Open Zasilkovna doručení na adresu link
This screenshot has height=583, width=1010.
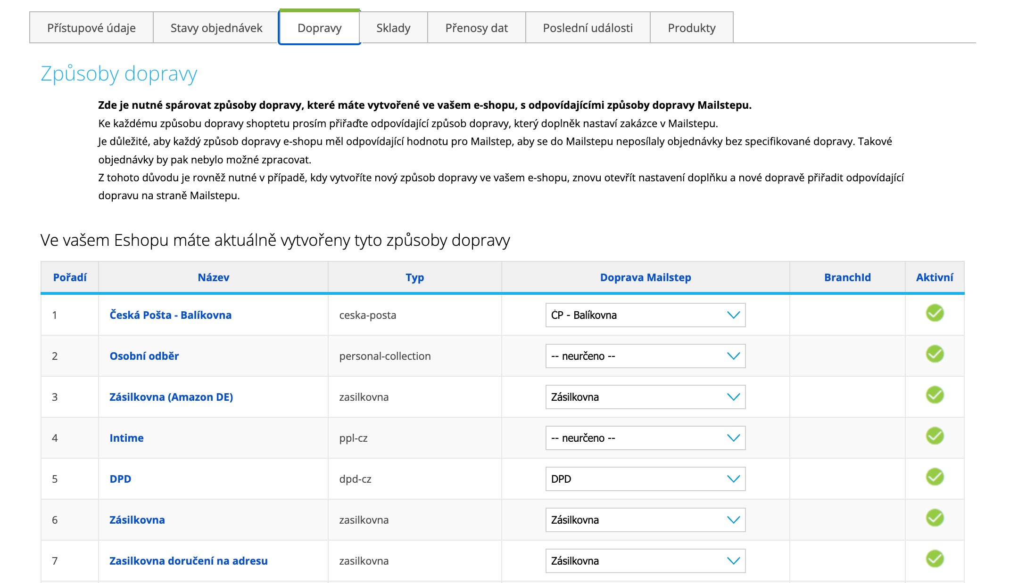tap(188, 561)
